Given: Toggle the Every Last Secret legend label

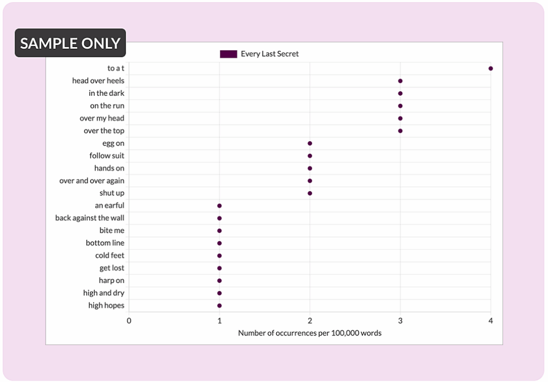Looking at the screenshot, I should point(270,54).
